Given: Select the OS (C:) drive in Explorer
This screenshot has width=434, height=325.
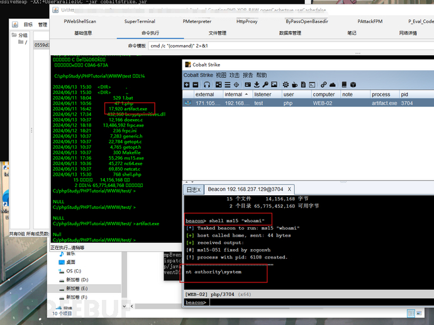Looking at the screenshot, I should click(74, 271).
